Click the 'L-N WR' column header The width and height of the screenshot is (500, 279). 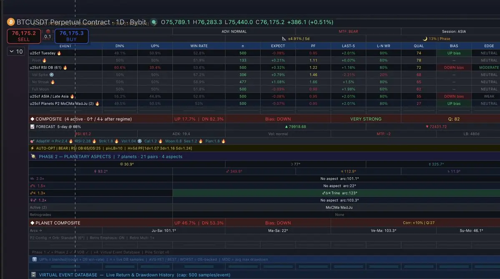(x=383, y=46)
